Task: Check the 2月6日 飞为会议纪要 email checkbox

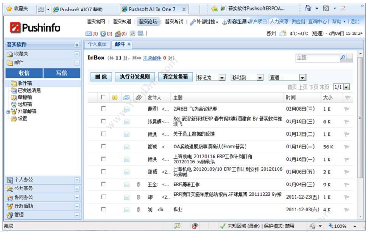Action: point(104,109)
